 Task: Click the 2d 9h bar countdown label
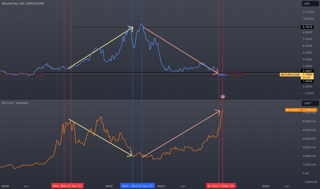307,78
